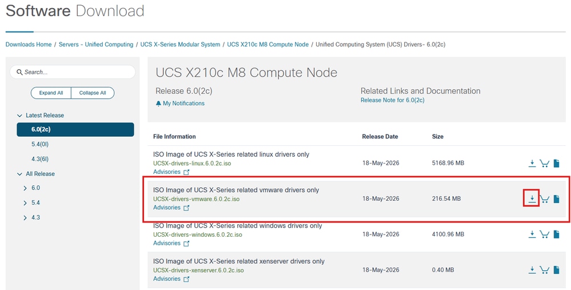This screenshot has height=290, width=571.
Task: Collapse the Latest Release section
Action: tap(19, 116)
